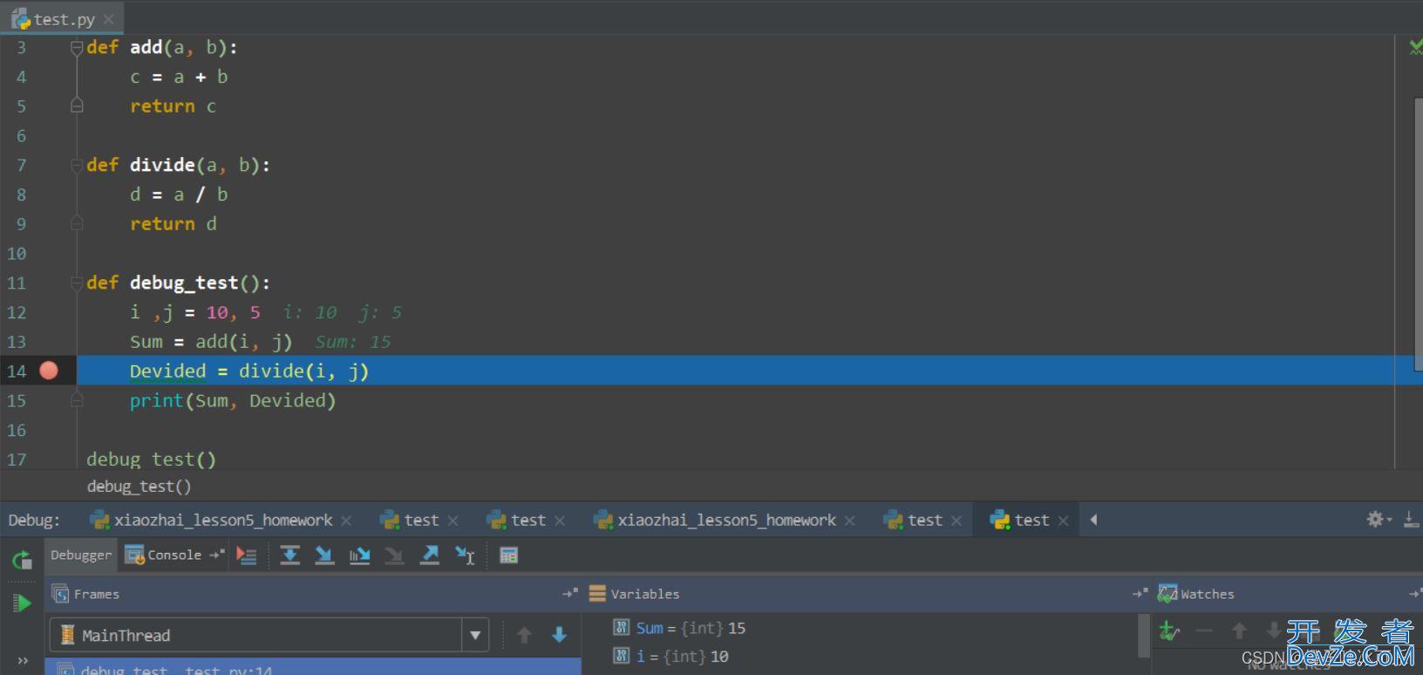Click the highlighted line 'Devided = divide(i, j)'
Viewport: 1423px width, 675px height.
pos(249,371)
